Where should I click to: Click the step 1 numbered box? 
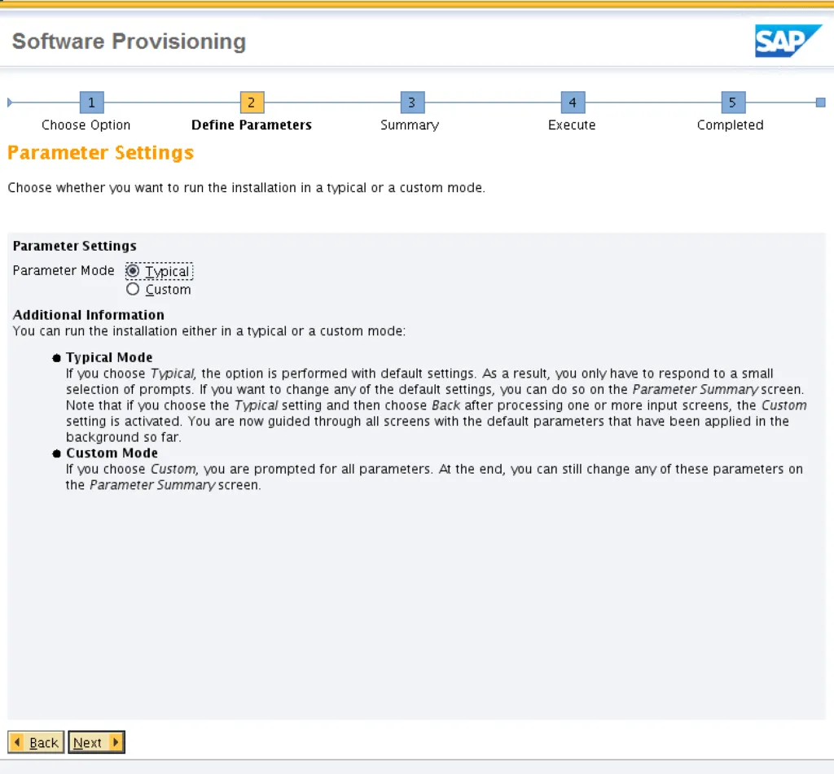[x=91, y=103]
